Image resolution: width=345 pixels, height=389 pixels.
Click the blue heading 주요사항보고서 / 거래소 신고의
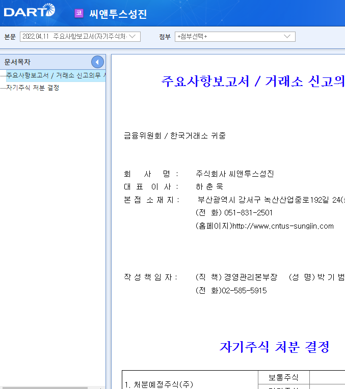tap(253, 81)
